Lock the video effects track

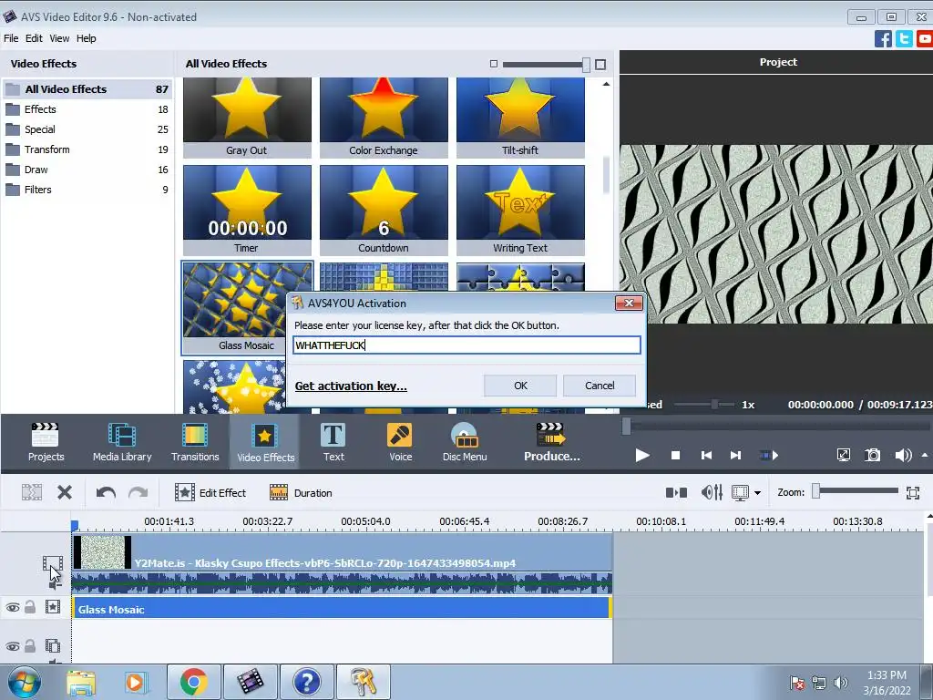30,607
